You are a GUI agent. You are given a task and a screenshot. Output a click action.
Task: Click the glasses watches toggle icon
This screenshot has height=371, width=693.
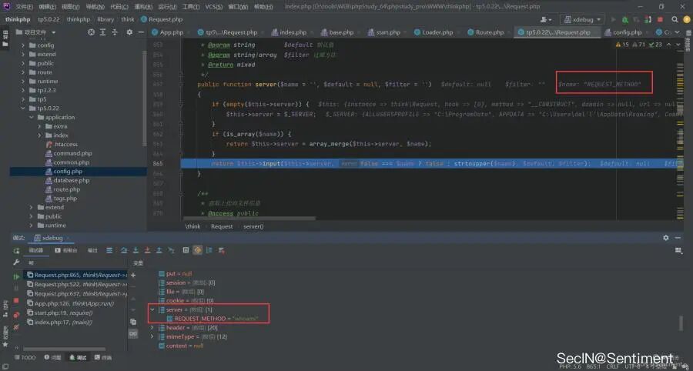133,334
